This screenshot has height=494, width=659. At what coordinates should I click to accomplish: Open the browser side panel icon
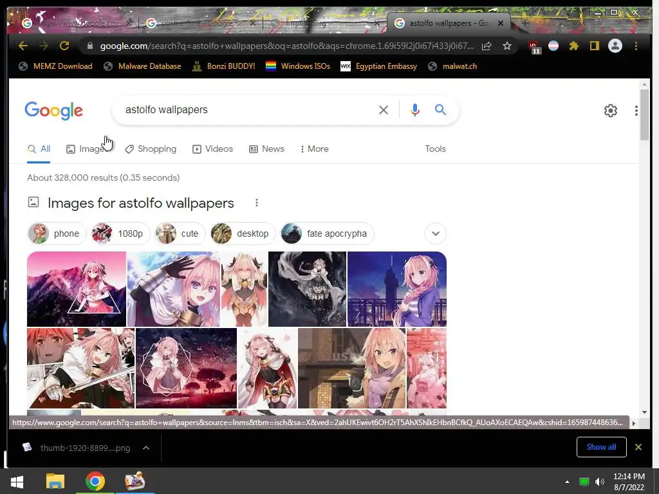tap(594, 46)
